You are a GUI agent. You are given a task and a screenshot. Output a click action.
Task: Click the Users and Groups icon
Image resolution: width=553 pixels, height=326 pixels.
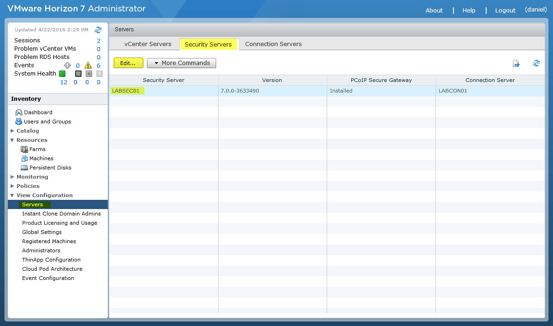click(18, 122)
